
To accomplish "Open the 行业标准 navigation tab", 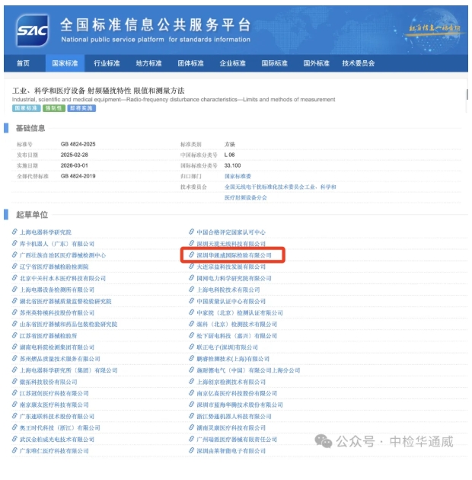I will point(107,63).
